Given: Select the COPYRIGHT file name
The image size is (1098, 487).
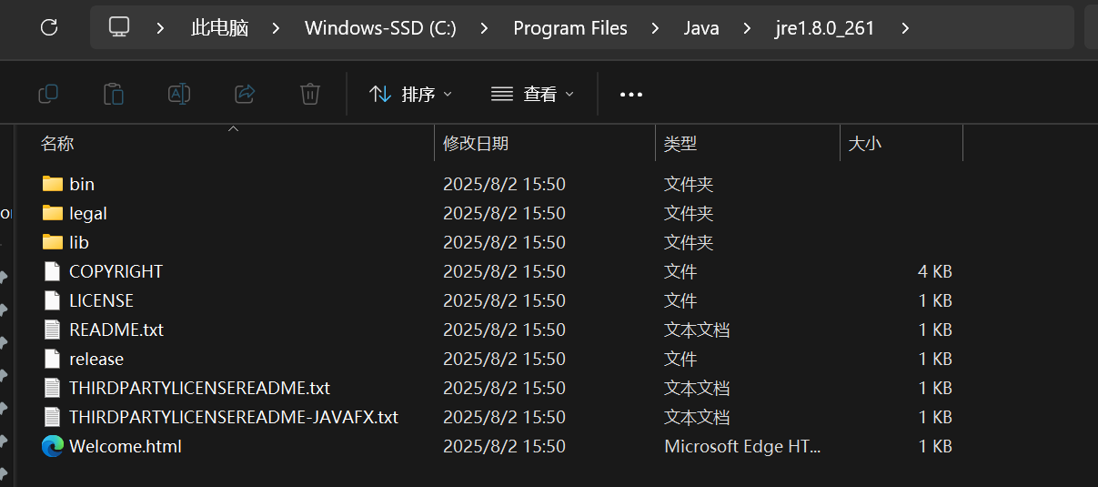Looking at the screenshot, I should pyautogui.click(x=116, y=271).
